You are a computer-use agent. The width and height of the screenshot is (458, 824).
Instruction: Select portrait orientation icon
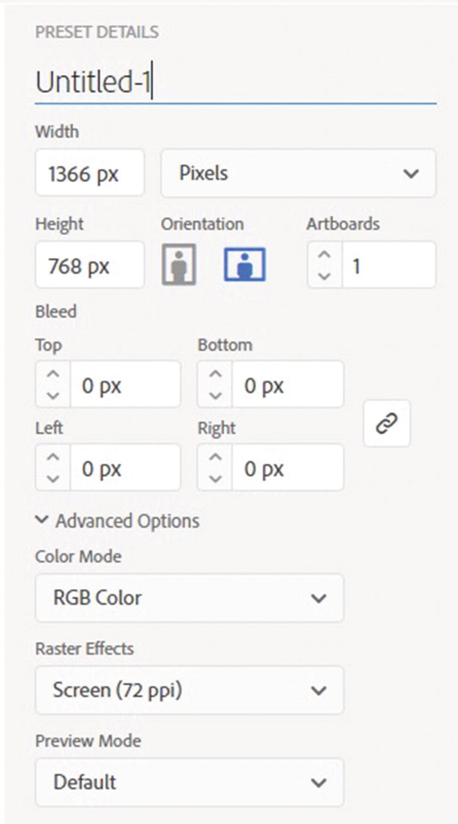tap(179, 265)
